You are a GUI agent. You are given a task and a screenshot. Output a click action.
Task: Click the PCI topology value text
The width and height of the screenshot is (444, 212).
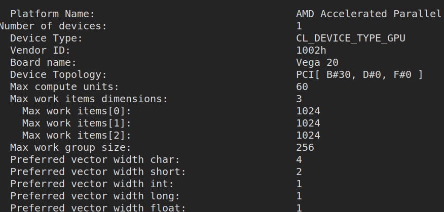359,75
